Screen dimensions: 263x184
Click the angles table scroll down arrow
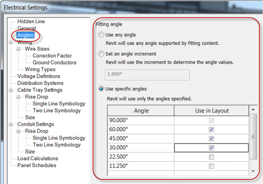pyautogui.click(x=253, y=171)
